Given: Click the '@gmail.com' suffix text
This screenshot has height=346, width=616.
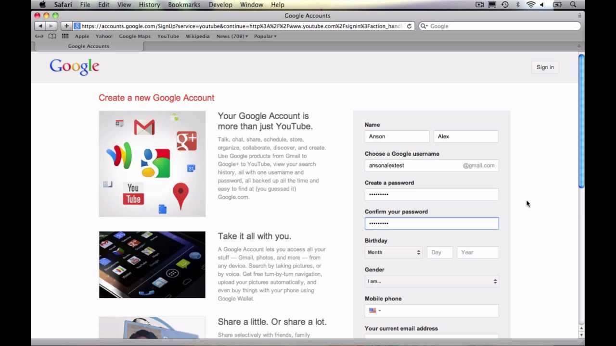Looking at the screenshot, I should click(x=479, y=165).
